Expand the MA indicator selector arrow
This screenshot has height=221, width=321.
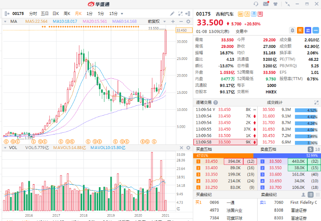[x=5, y=21]
